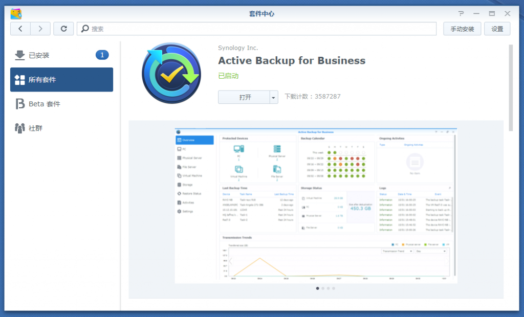Switch to Beta 套件 in the sidebar
The image size is (524, 317).
[x=62, y=104]
